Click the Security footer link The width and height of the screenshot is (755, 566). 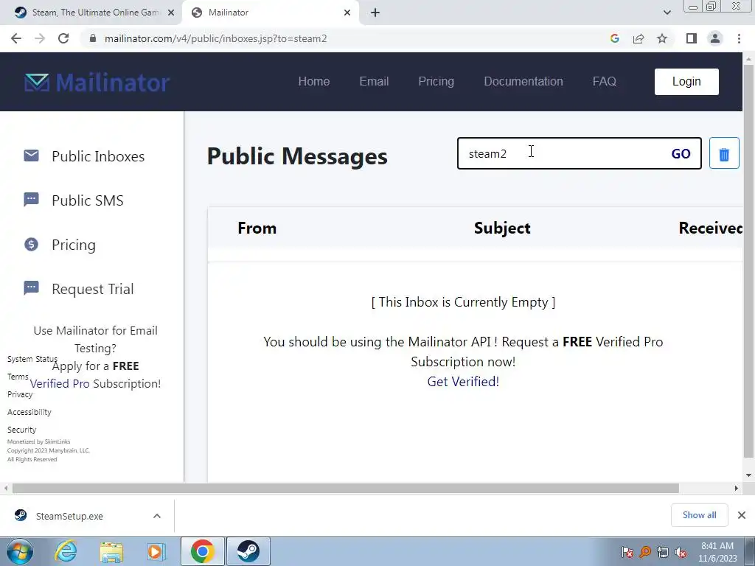21,430
